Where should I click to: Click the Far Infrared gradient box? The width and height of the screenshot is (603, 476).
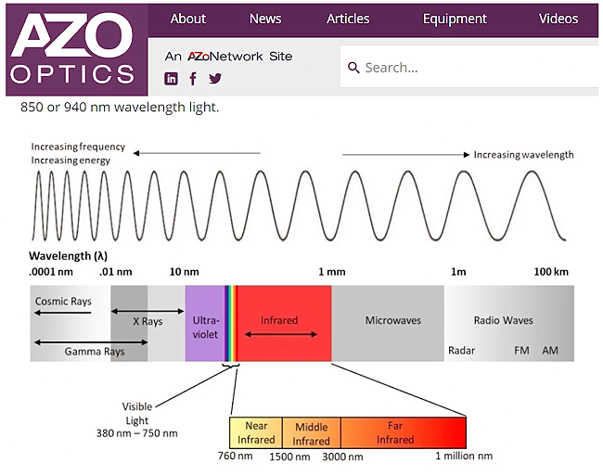click(403, 433)
